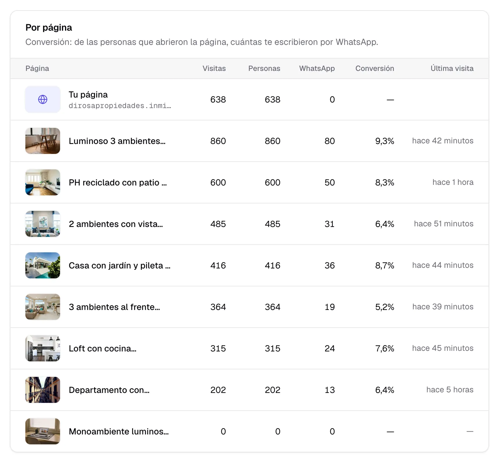Open PH reciclado con patio listing title

tap(118, 182)
